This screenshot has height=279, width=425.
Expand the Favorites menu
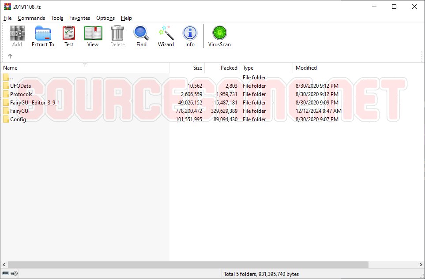coord(79,18)
